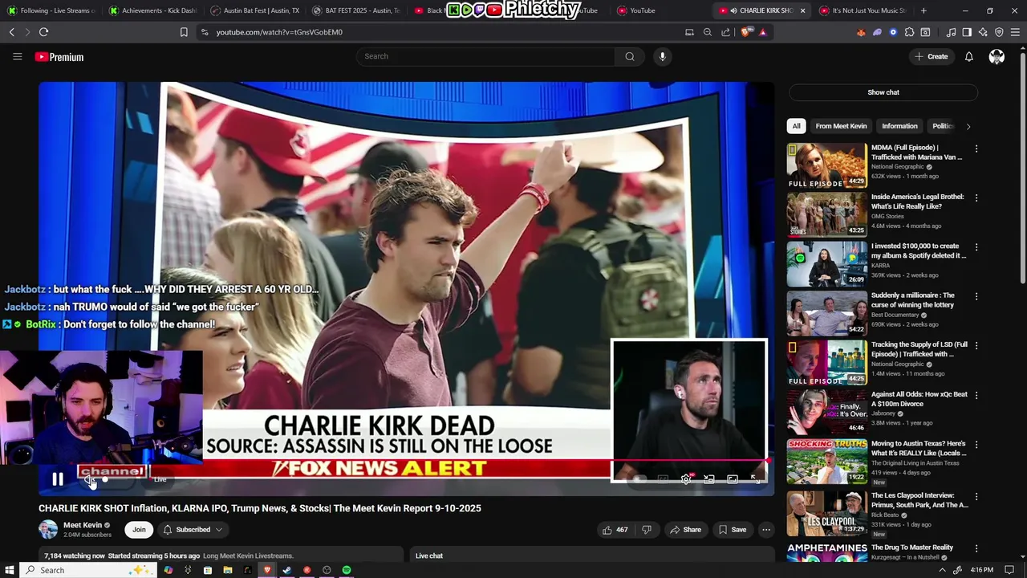
Task: Open the Steam icon on the taskbar
Action: point(286,570)
